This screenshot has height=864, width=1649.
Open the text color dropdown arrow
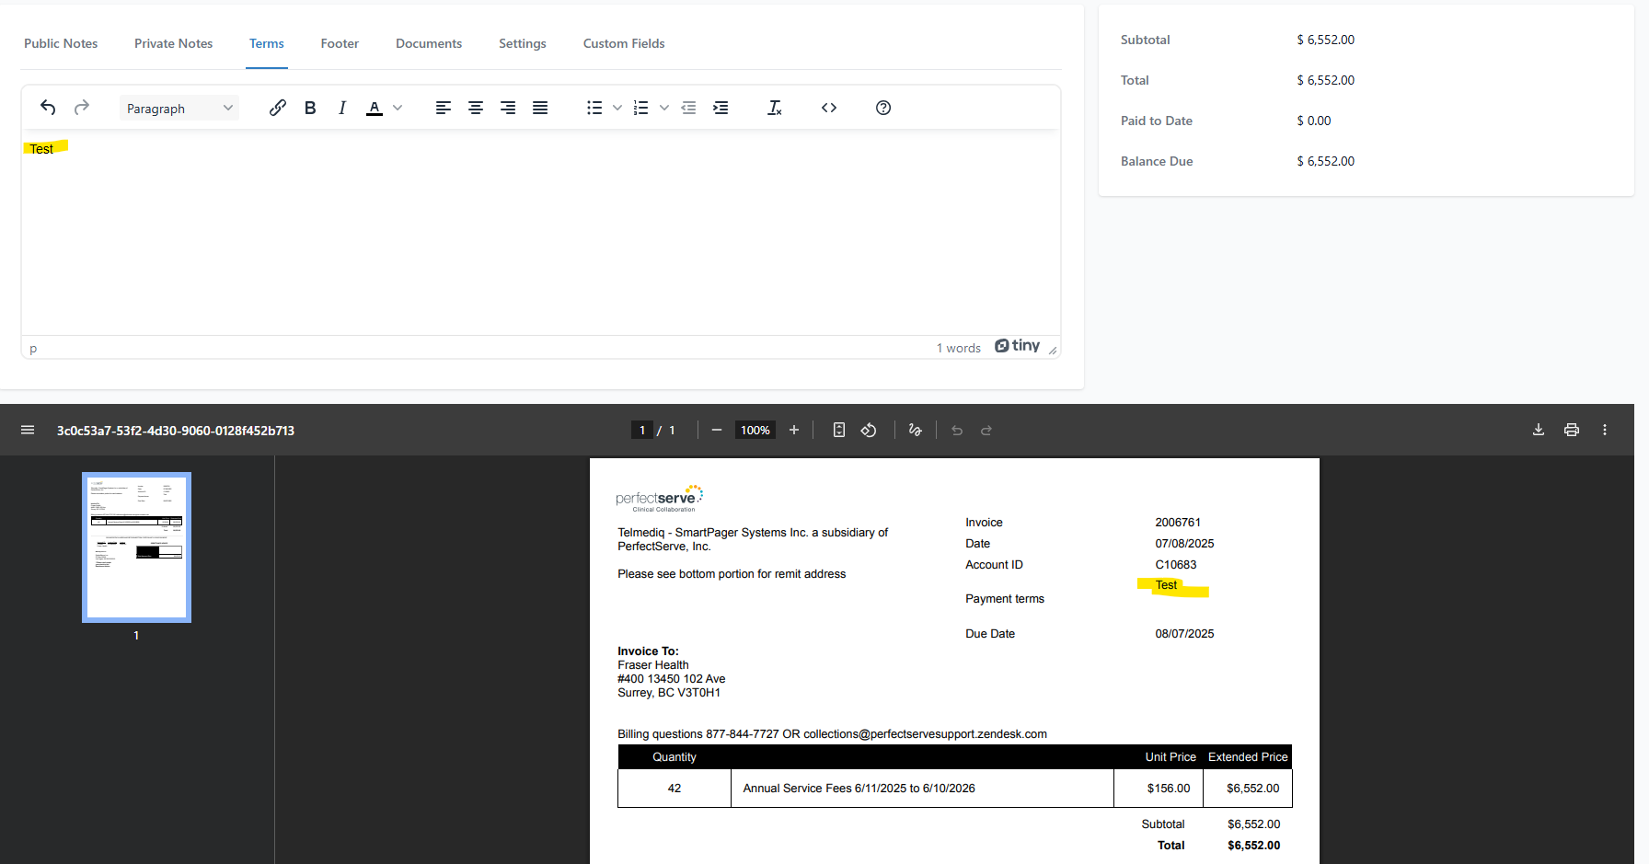[x=398, y=108]
